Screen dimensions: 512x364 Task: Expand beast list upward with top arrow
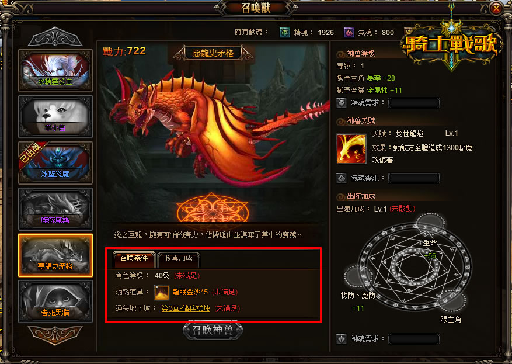pyautogui.click(x=55, y=37)
